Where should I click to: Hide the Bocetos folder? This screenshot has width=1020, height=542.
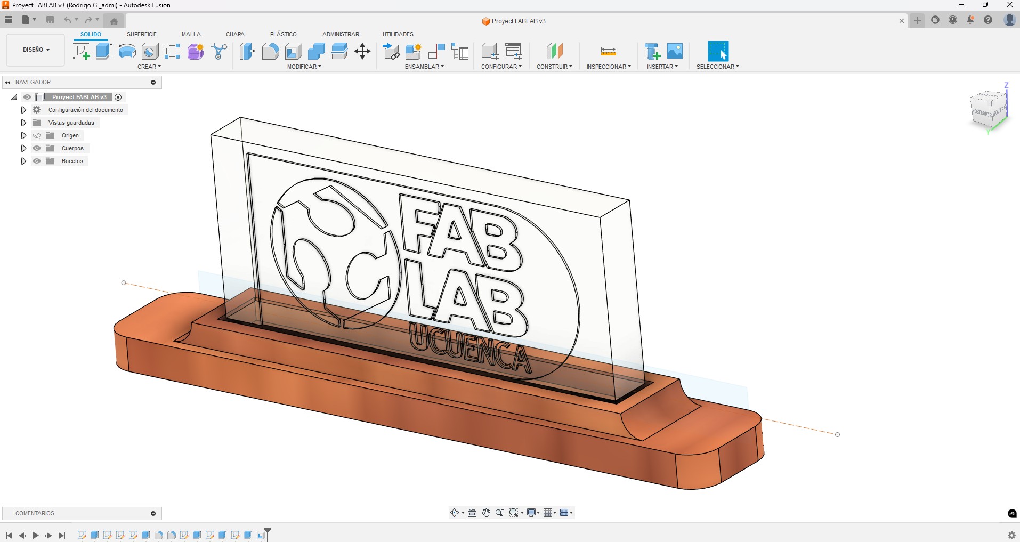point(37,161)
